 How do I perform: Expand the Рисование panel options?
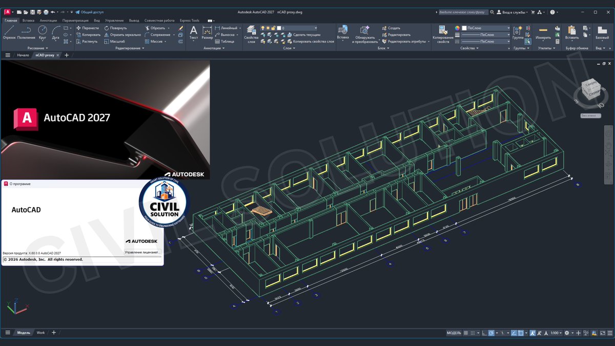pos(46,48)
